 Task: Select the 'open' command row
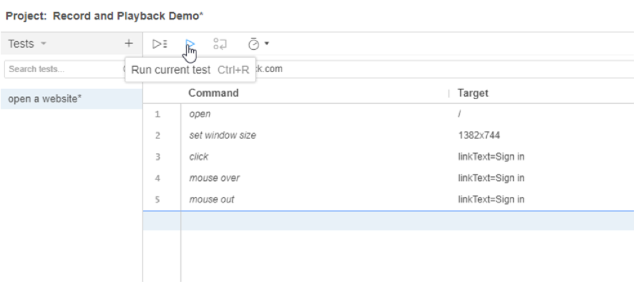(200, 114)
